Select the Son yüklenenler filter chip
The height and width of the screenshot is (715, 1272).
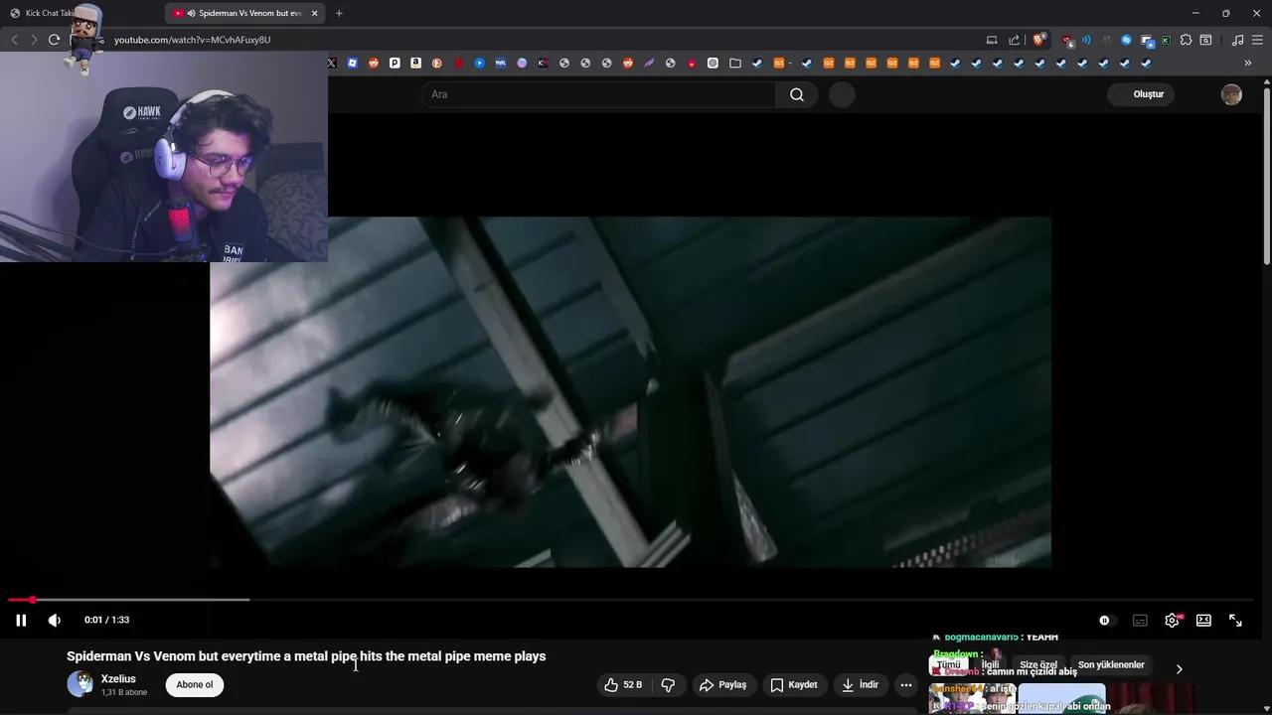click(1111, 664)
